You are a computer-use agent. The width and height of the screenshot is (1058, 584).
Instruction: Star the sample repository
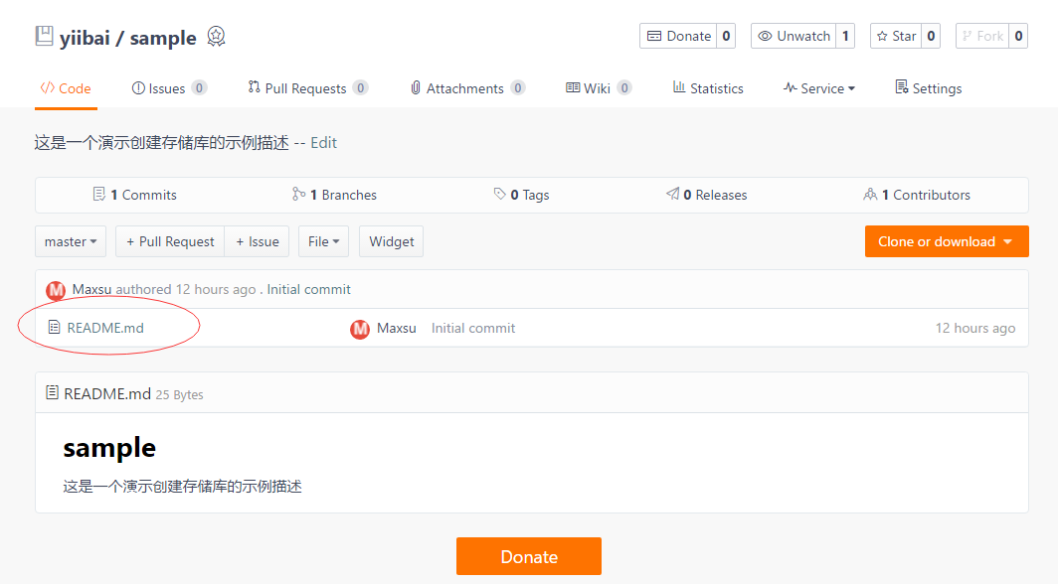[896, 36]
